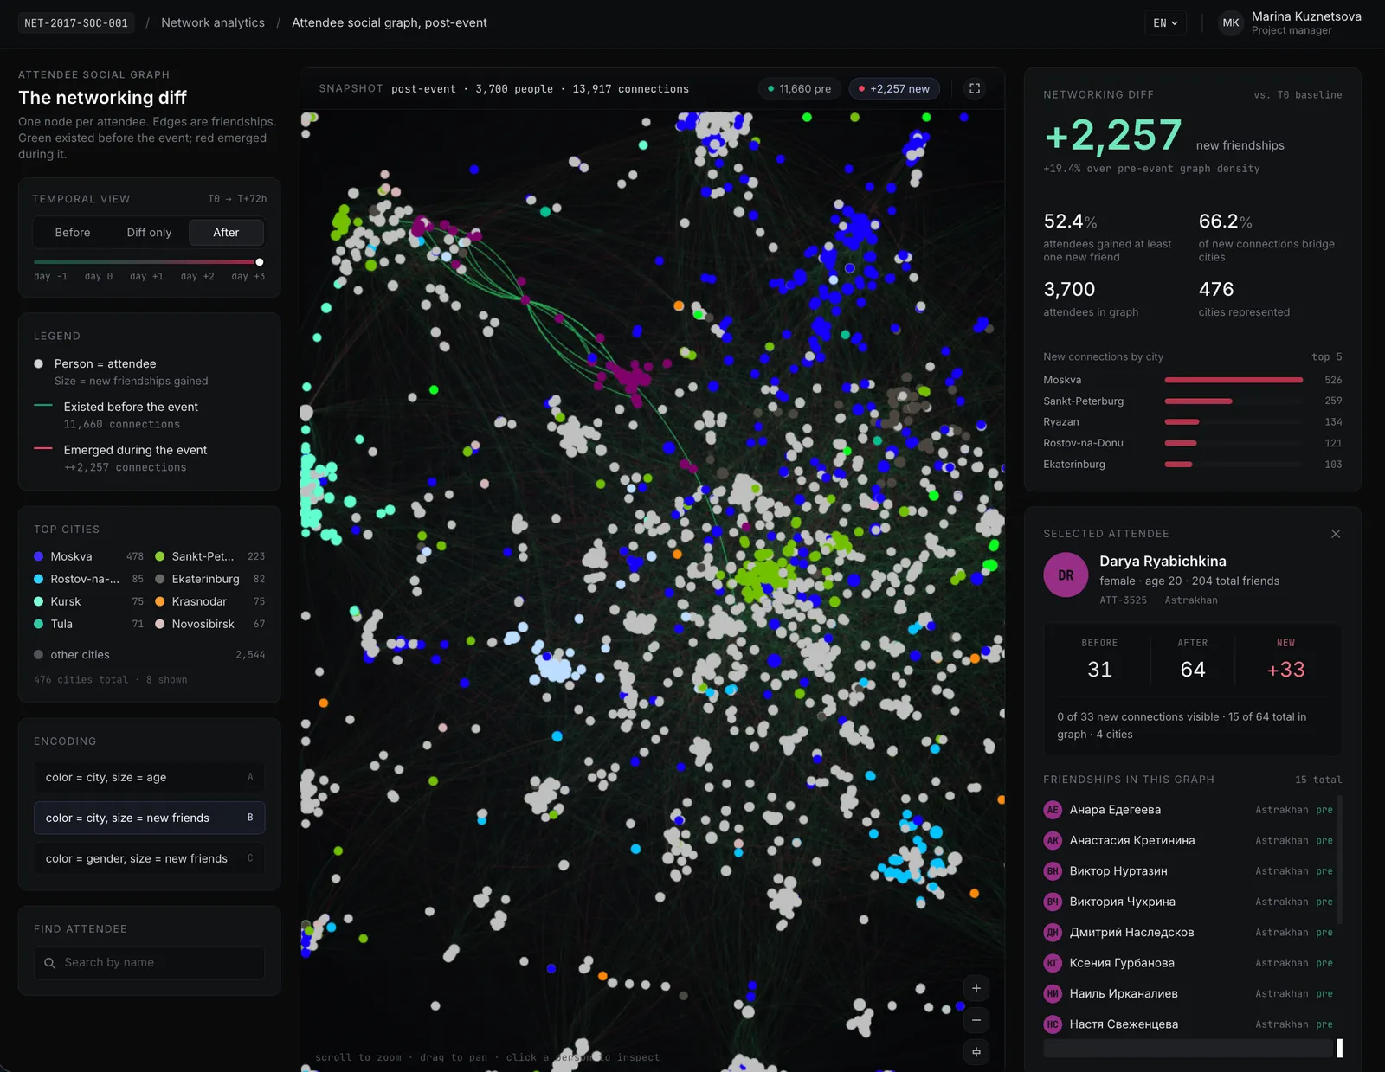
Task: Open the EN language dropdown
Action: point(1165,23)
